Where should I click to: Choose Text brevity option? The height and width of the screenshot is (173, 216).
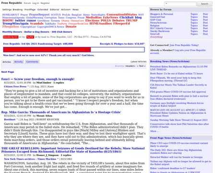coord(141,66)
